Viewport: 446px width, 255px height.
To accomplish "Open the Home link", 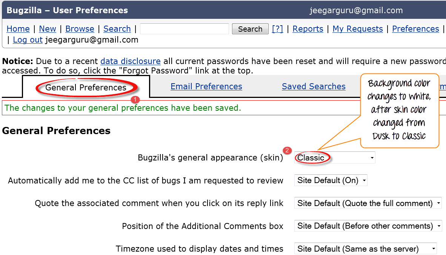I will pyautogui.click(x=18, y=29).
